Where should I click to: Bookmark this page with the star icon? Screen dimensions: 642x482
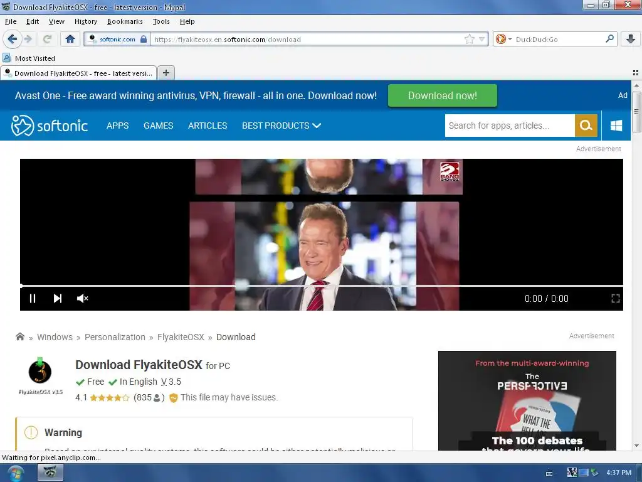pyautogui.click(x=469, y=40)
